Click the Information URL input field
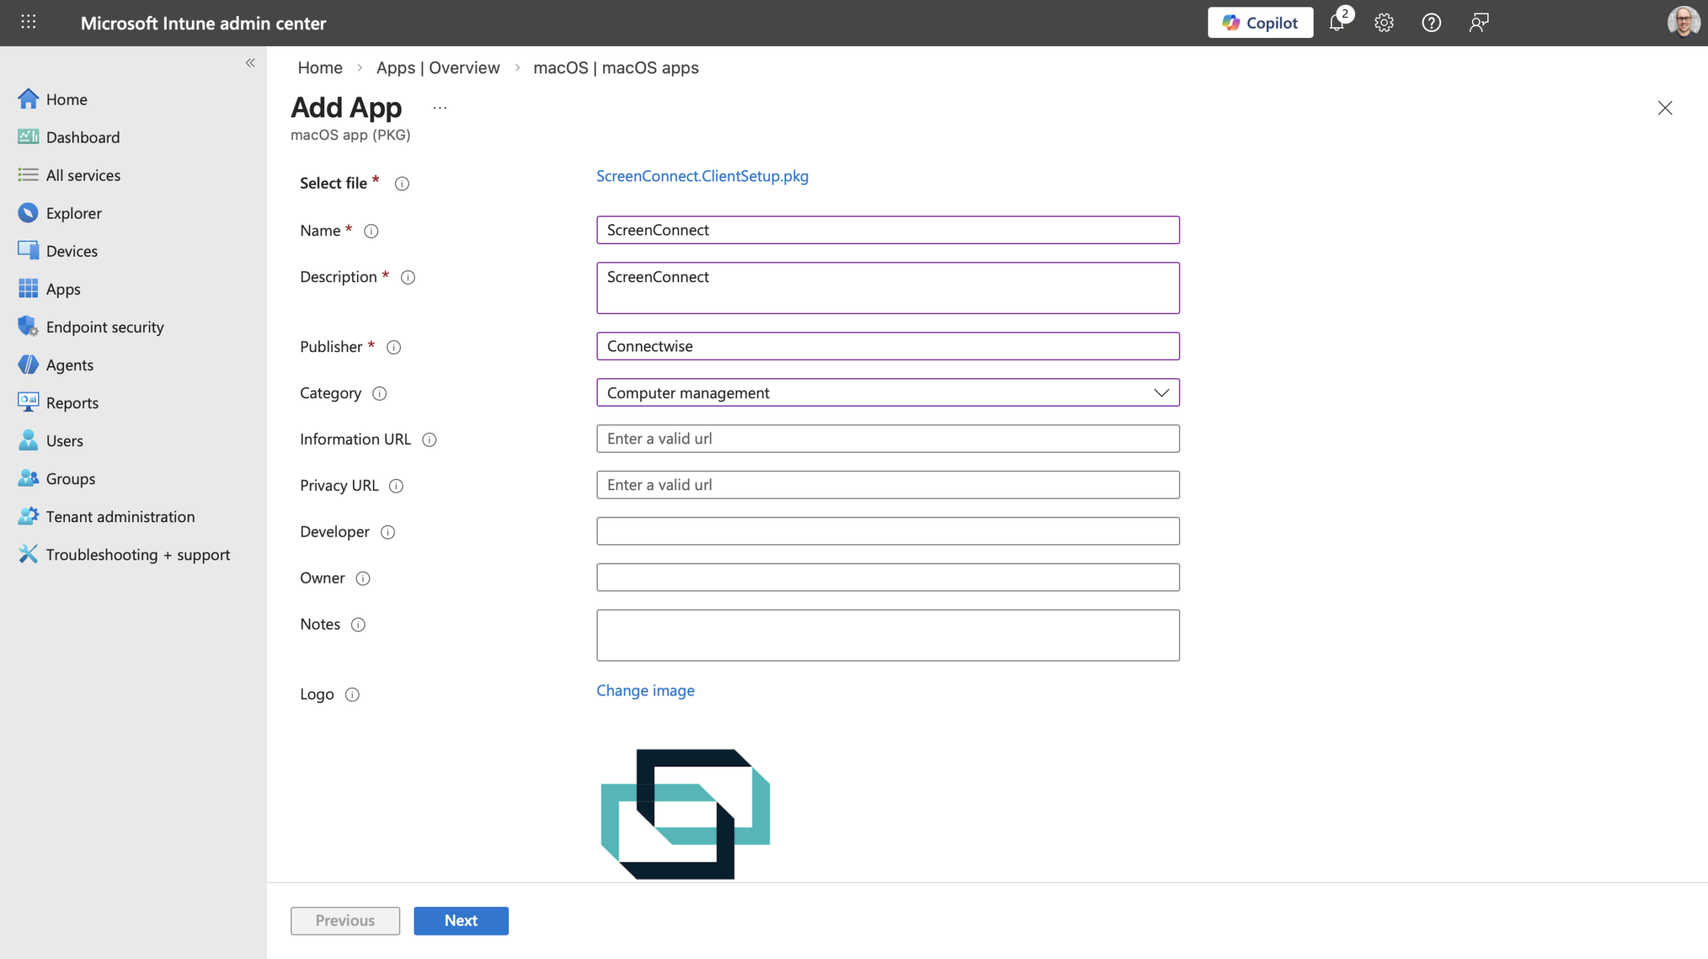This screenshot has height=959, width=1708. tap(887, 439)
